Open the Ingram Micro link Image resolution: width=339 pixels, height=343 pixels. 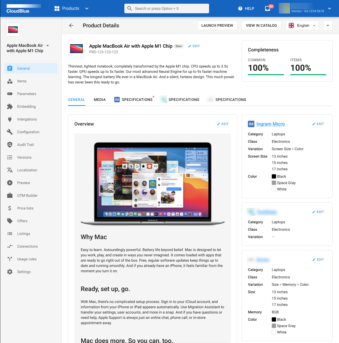coord(270,124)
